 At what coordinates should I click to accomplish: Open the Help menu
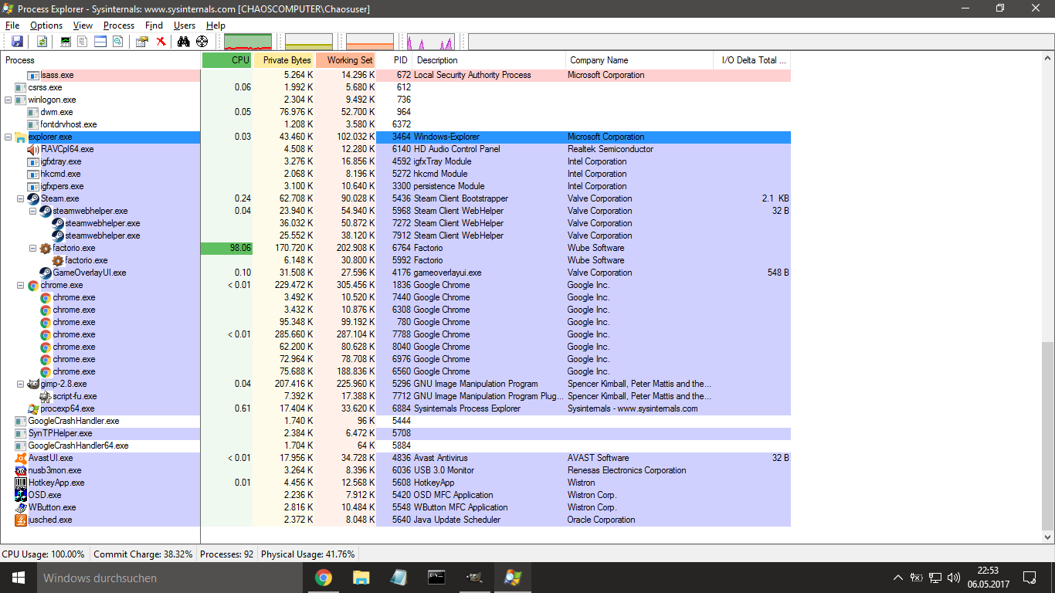click(215, 25)
